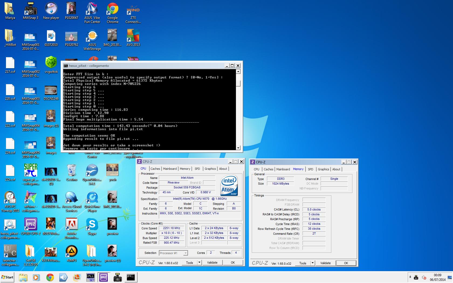Open Graphics tab in left CPU-Z
The height and width of the screenshot is (283, 453).
[210, 169]
